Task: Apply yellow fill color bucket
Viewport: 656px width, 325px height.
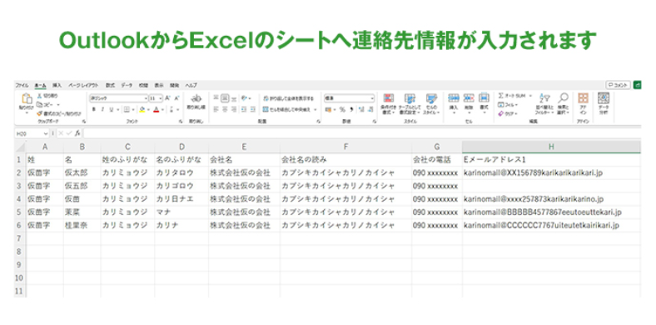Action: [142, 109]
